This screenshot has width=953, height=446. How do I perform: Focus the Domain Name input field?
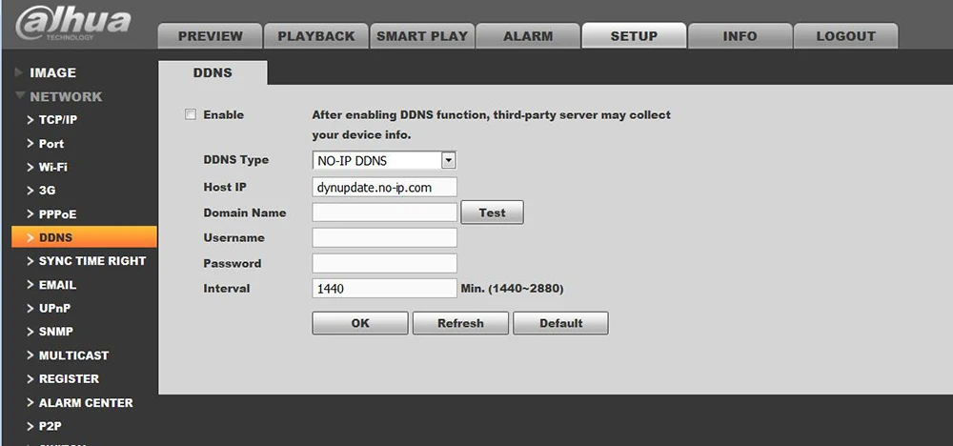tap(384, 213)
